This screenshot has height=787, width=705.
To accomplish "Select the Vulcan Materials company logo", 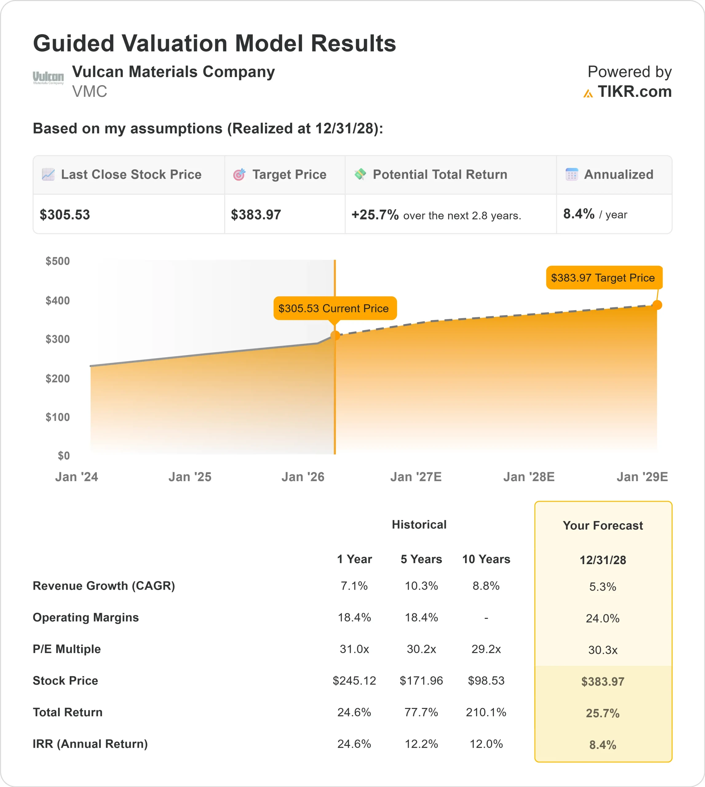I will (x=48, y=77).
